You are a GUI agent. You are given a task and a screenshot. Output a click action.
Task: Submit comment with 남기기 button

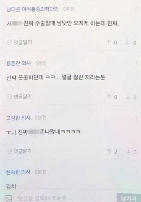click(x=129, y=198)
